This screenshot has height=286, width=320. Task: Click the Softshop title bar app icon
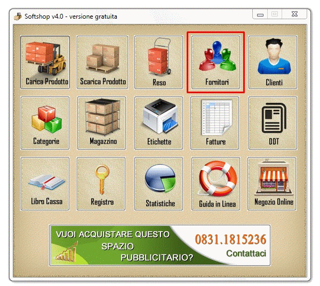(18, 17)
